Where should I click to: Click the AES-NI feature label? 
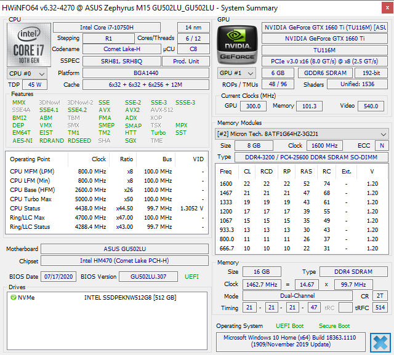tap(23, 141)
